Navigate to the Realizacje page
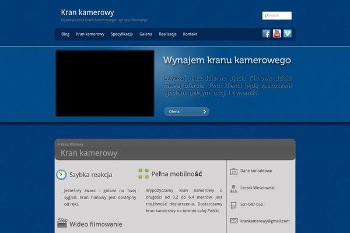The width and height of the screenshot is (350, 233). [x=167, y=34]
